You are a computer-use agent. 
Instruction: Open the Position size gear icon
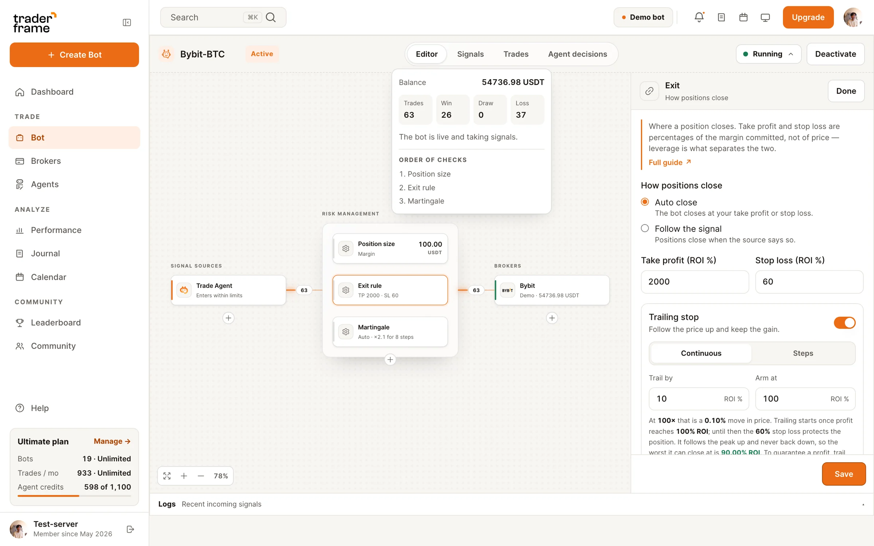[346, 248]
